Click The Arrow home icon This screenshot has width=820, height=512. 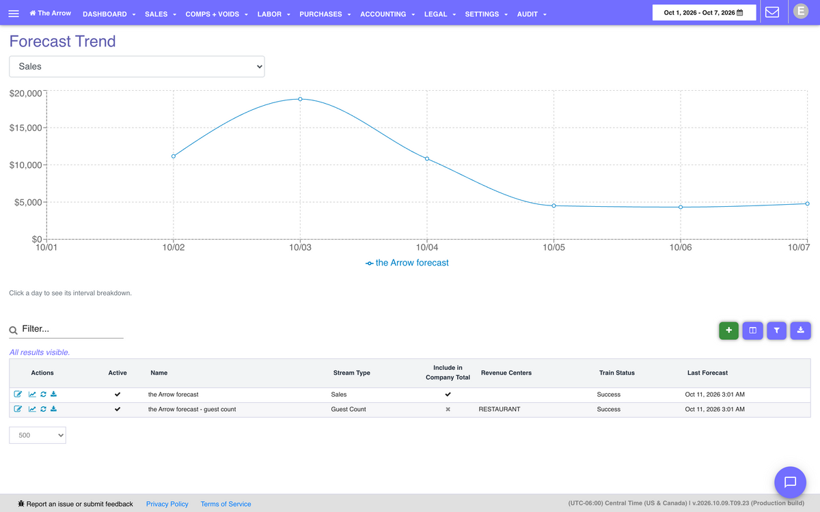tap(33, 13)
